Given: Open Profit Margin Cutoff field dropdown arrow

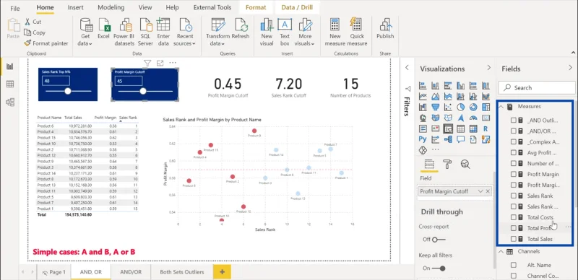Looking at the screenshot, I should coord(480,191).
